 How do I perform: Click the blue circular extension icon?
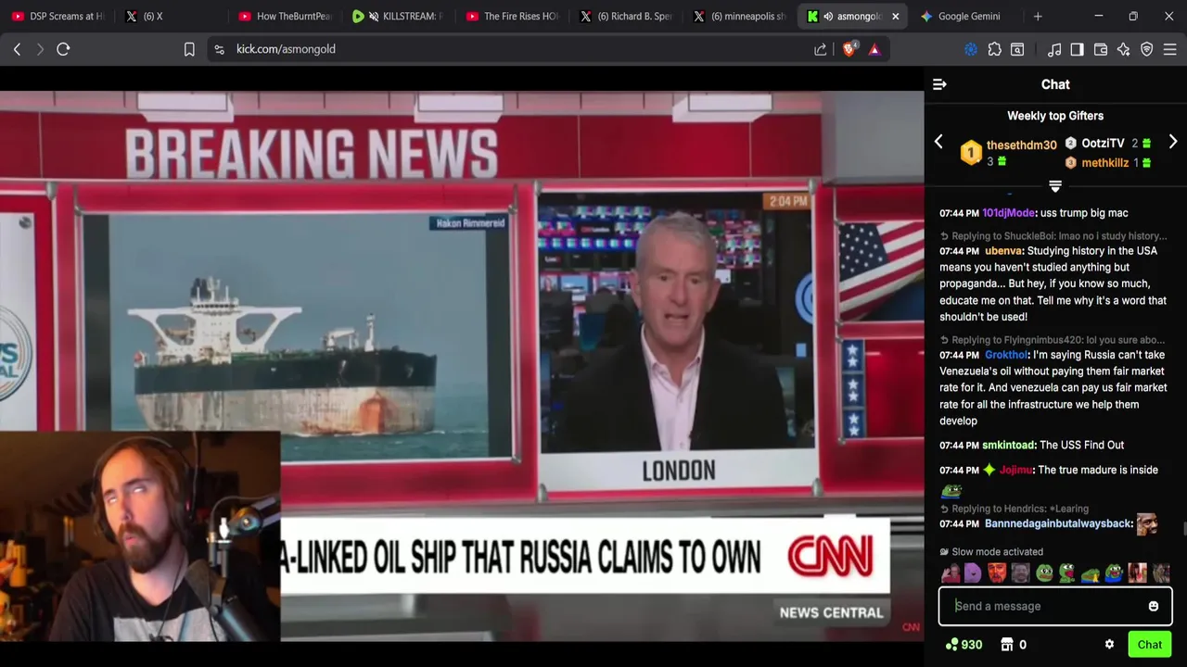[971, 49]
